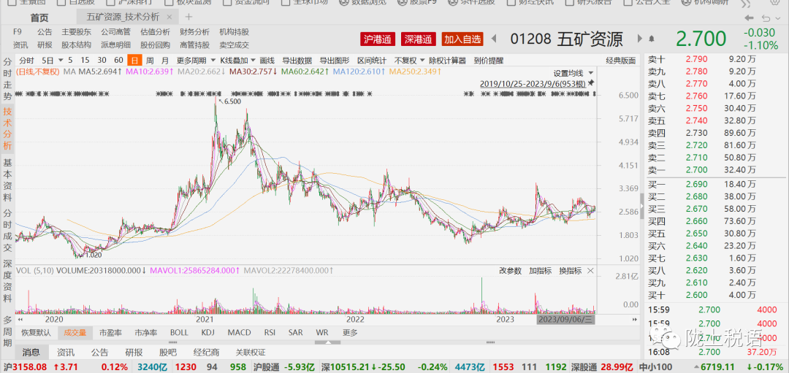Image resolution: width=789 pixels, height=373 pixels.
Task: Add stock via 加入自选 button
Action: coord(462,39)
